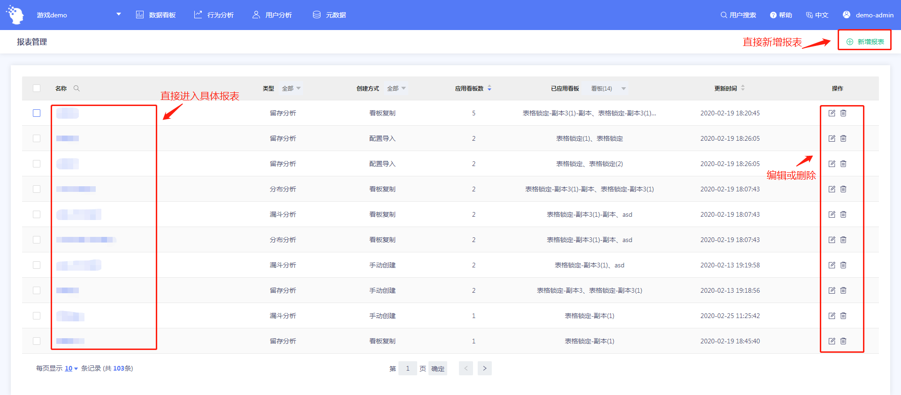Check the row updated 2020-02-13 19:18:56
Viewport: 901px width, 395px height.
click(37, 290)
